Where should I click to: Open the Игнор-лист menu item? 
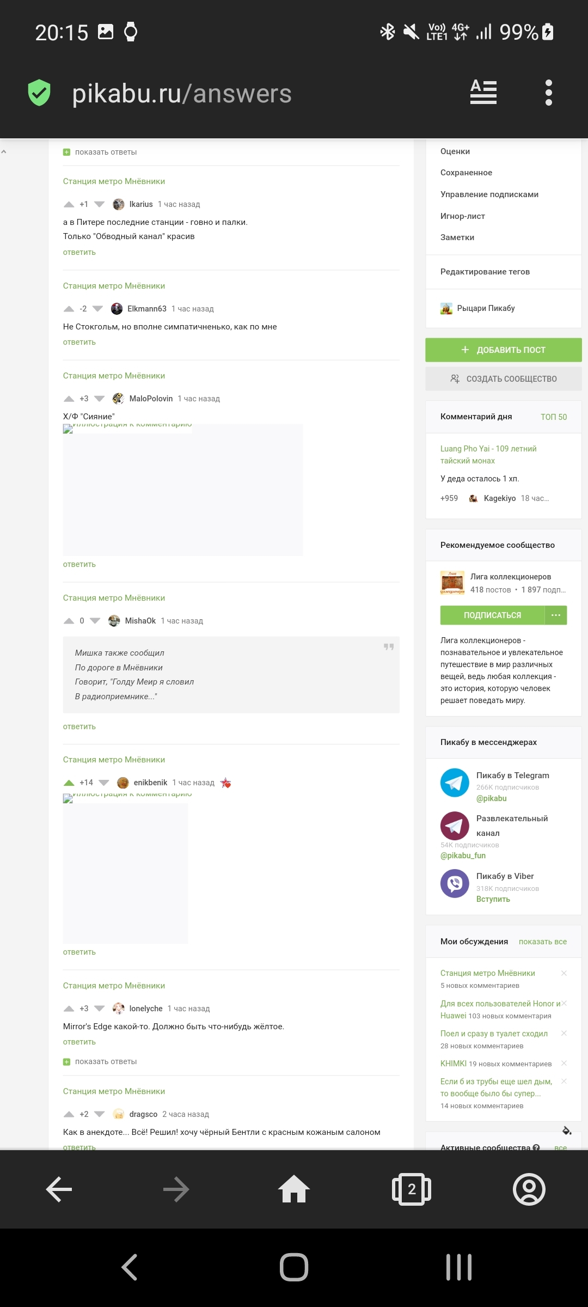[x=463, y=216]
